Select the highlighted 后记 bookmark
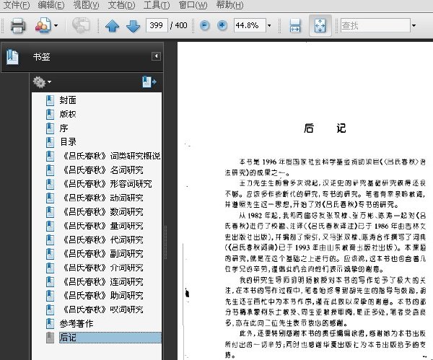The height and width of the screenshot is (360, 433). pyautogui.click(x=110, y=338)
